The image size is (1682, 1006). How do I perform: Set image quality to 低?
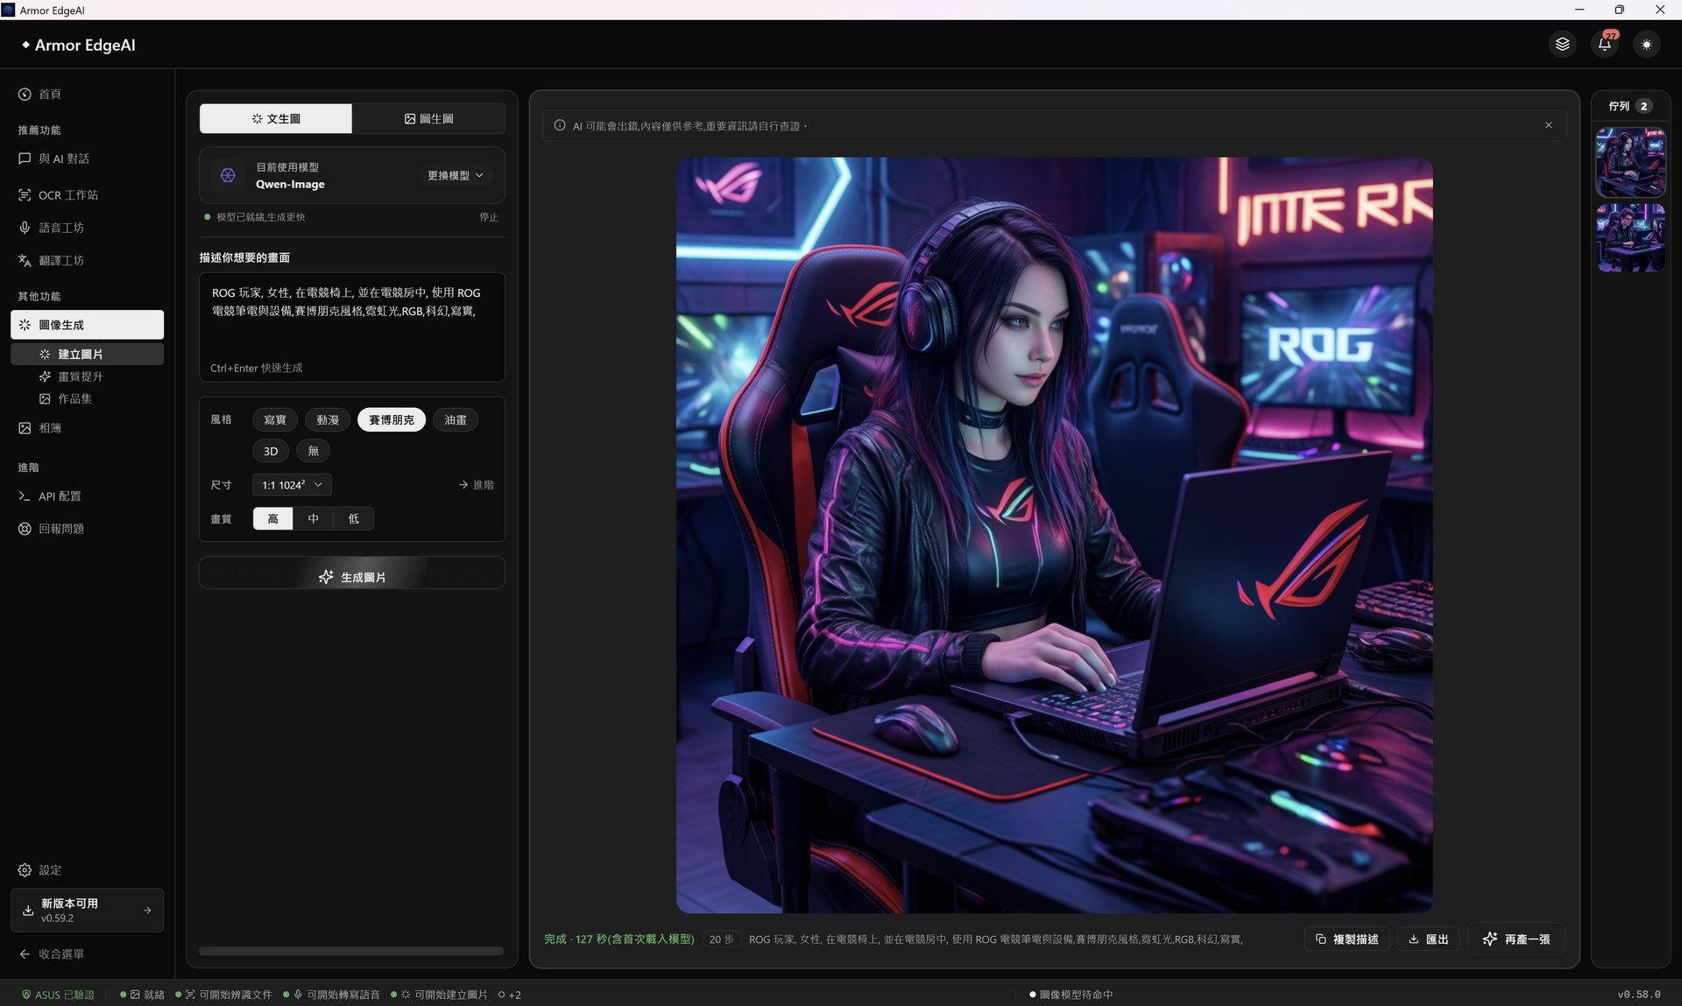pos(354,519)
